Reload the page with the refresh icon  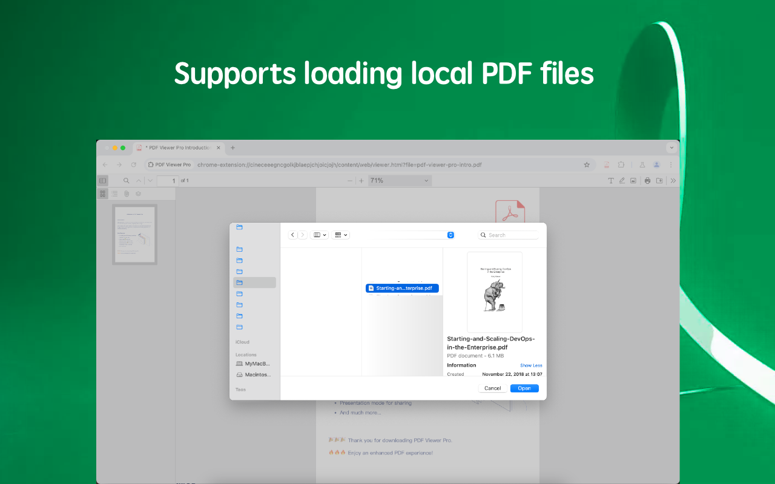133,165
